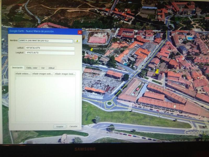The image size is (209, 157).
Task: Click the roundabout center on the map
Action: (109, 103)
